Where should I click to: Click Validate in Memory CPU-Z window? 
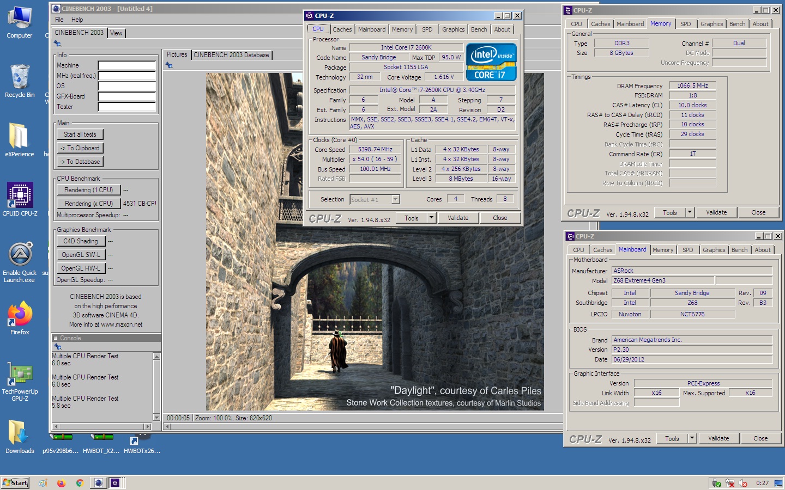pos(716,212)
